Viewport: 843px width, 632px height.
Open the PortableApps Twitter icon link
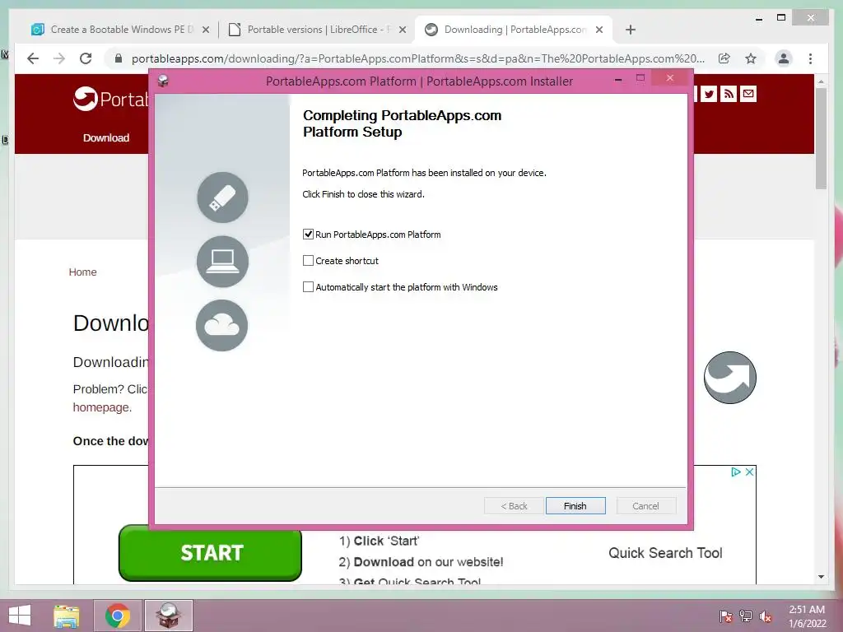pos(709,94)
